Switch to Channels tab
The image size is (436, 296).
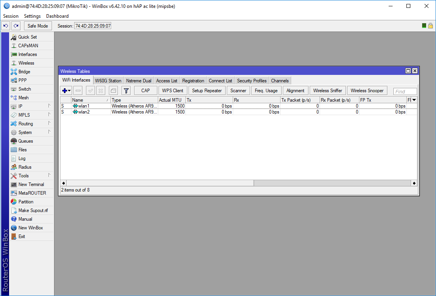pyautogui.click(x=280, y=81)
